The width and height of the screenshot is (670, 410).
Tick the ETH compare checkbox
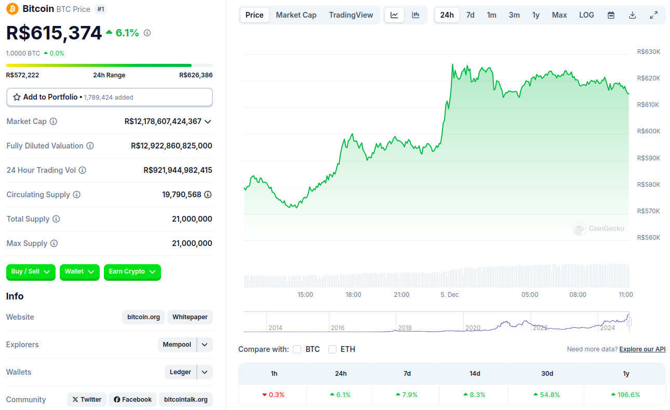click(x=332, y=349)
